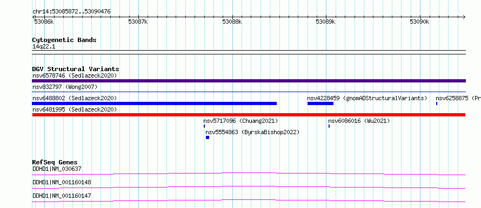Click the 14q22.1 cytogenetic band label
The image size is (481, 208).
tap(44, 47)
